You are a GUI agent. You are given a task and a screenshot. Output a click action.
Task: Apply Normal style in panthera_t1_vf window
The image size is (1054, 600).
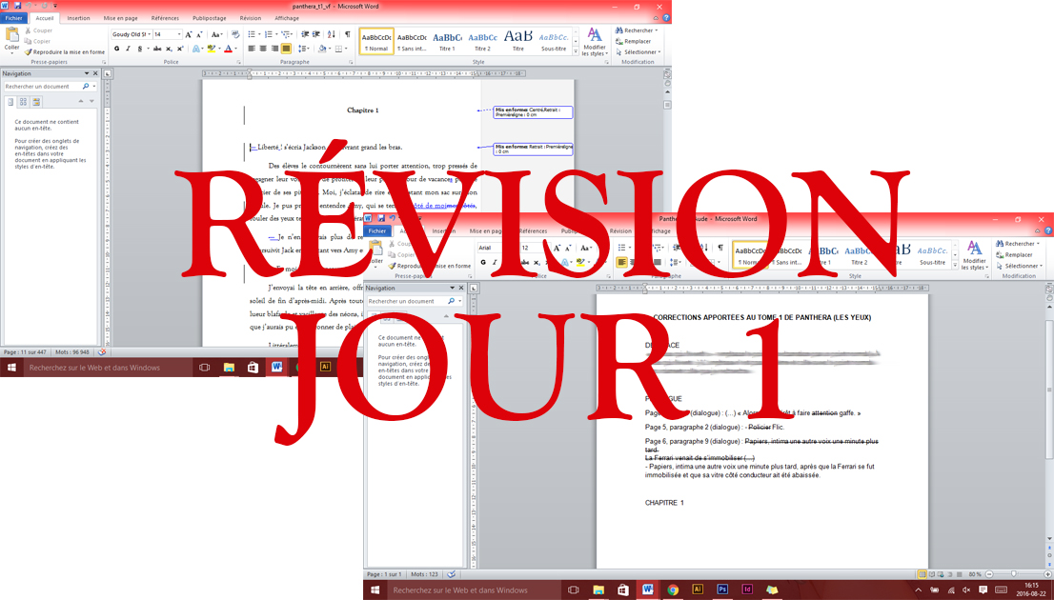click(x=376, y=41)
